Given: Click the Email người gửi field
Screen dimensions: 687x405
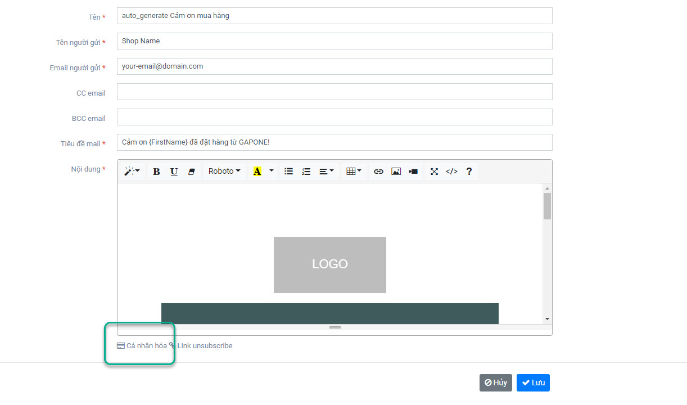Looking at the screenshot, I should click(335, 66).
